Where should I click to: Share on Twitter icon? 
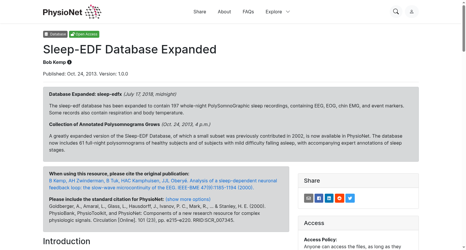(350, 198)
